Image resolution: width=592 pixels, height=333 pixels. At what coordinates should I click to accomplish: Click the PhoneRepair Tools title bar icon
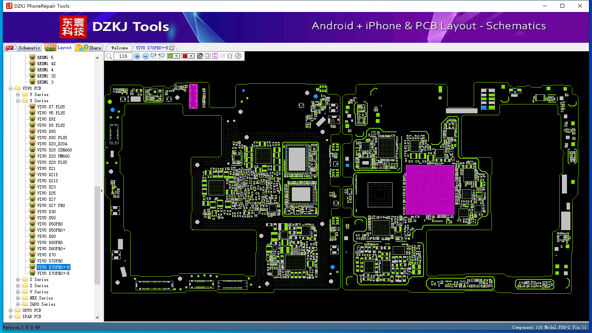[8, 6]
